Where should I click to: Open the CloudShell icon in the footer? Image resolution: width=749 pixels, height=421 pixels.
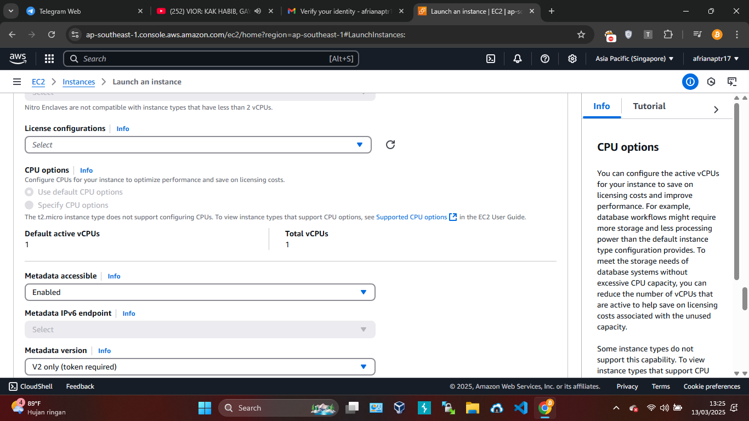13,386
